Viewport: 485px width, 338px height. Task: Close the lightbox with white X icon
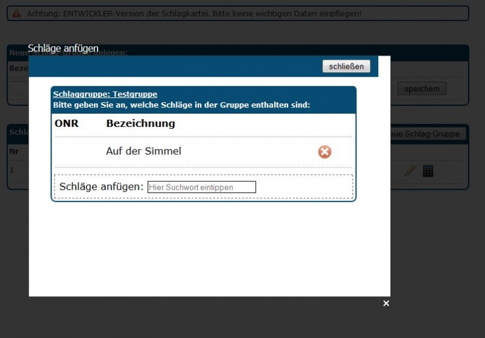point(386,304)
